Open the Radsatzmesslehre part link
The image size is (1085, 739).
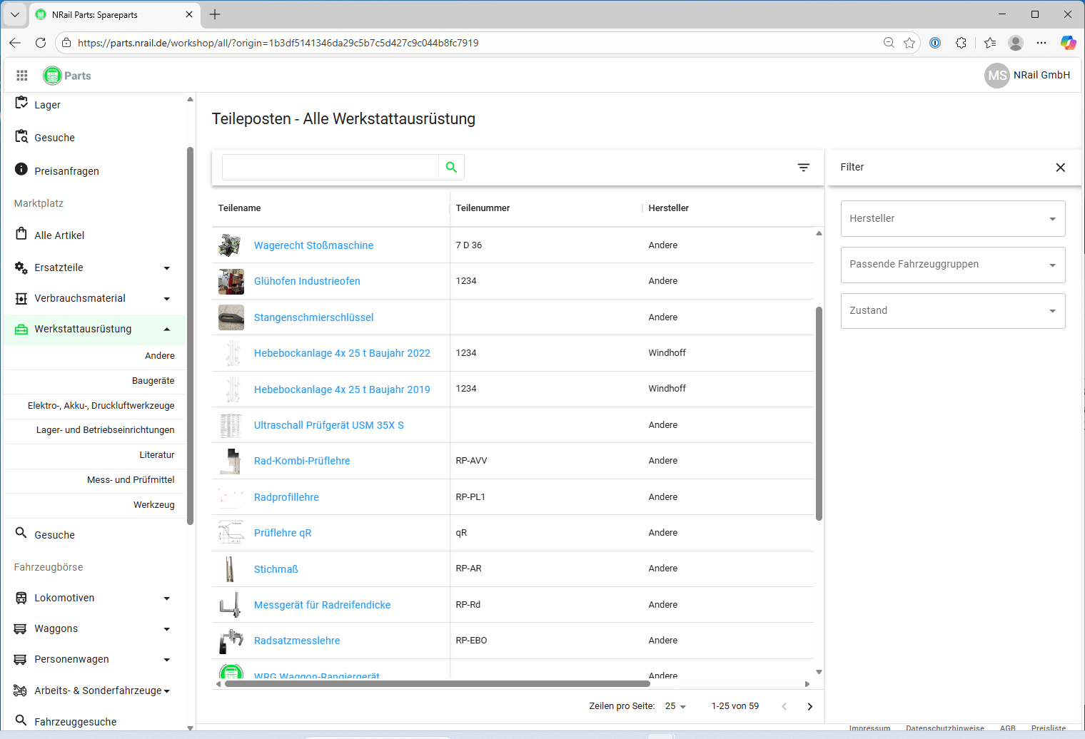tap(297, 641)
